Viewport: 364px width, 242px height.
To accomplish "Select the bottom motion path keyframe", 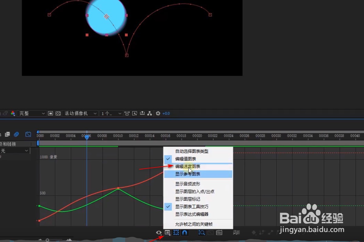I will pos(127,55).
